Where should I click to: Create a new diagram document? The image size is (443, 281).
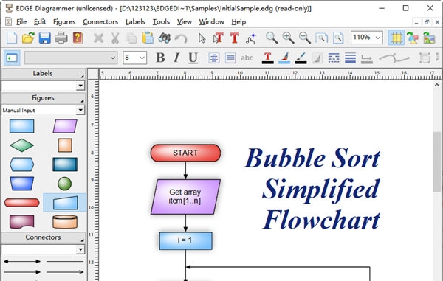[12, 38]
